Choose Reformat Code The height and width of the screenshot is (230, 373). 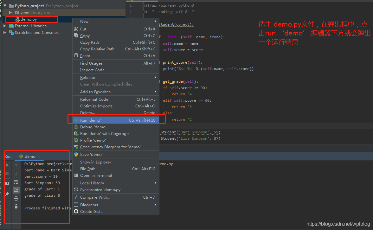tap(116, 99)
